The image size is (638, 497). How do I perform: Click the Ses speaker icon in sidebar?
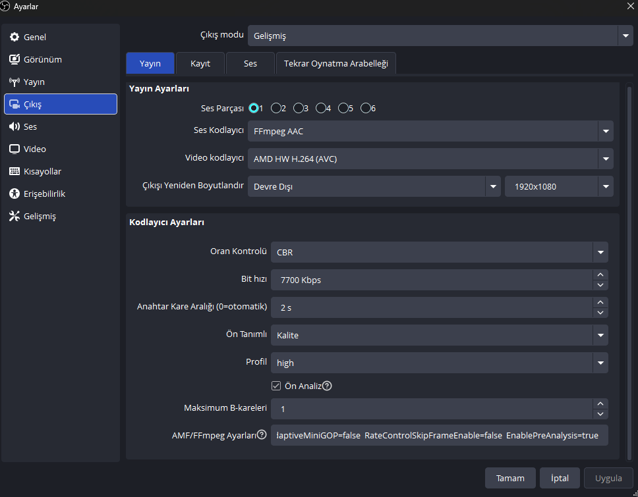point(14,127)
